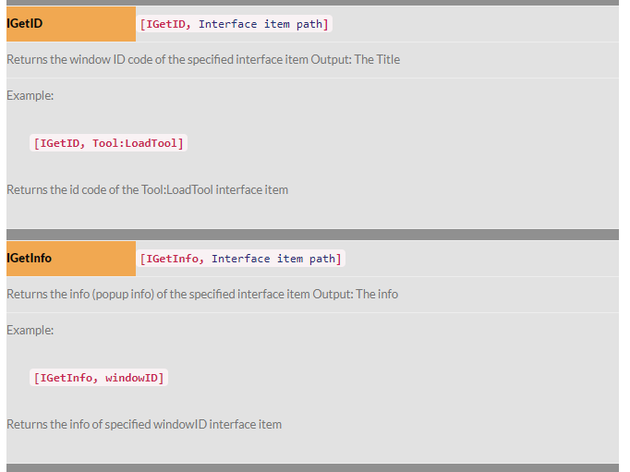Click the Example label under IGetID
Image resolution: width=630 pixels, height=472 pixels.
point(30,96)
